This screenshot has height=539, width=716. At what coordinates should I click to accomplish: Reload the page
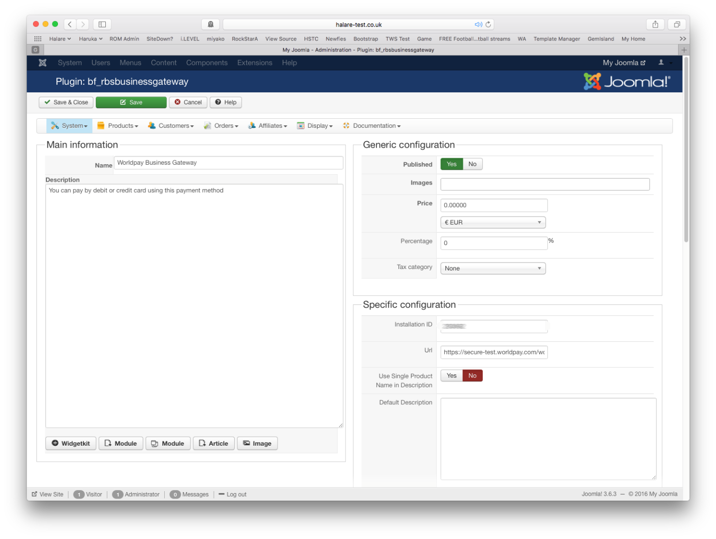point(488,24)
